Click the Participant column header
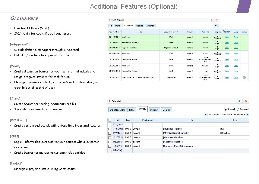The height and width of the screenshot is (184, 259). 147,120
